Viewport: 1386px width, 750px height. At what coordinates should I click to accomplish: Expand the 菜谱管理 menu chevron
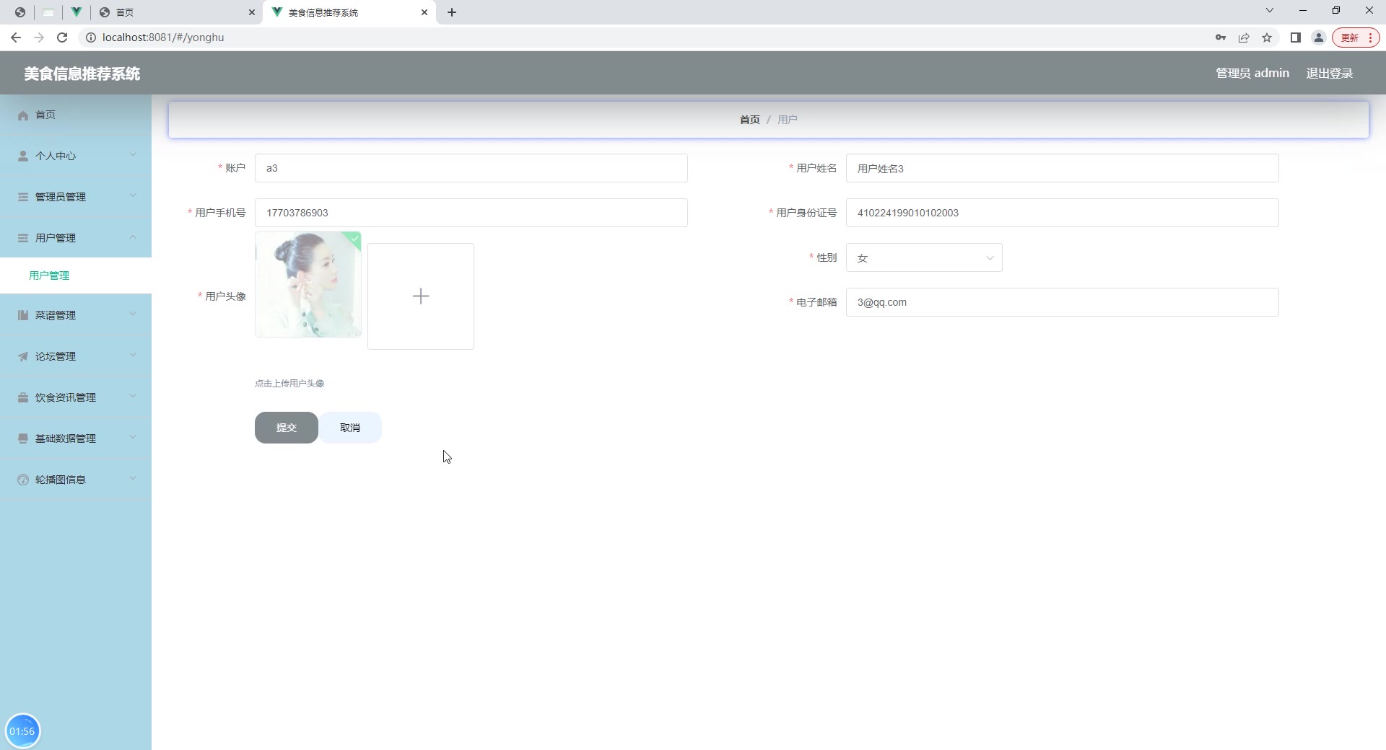point(133,314)
